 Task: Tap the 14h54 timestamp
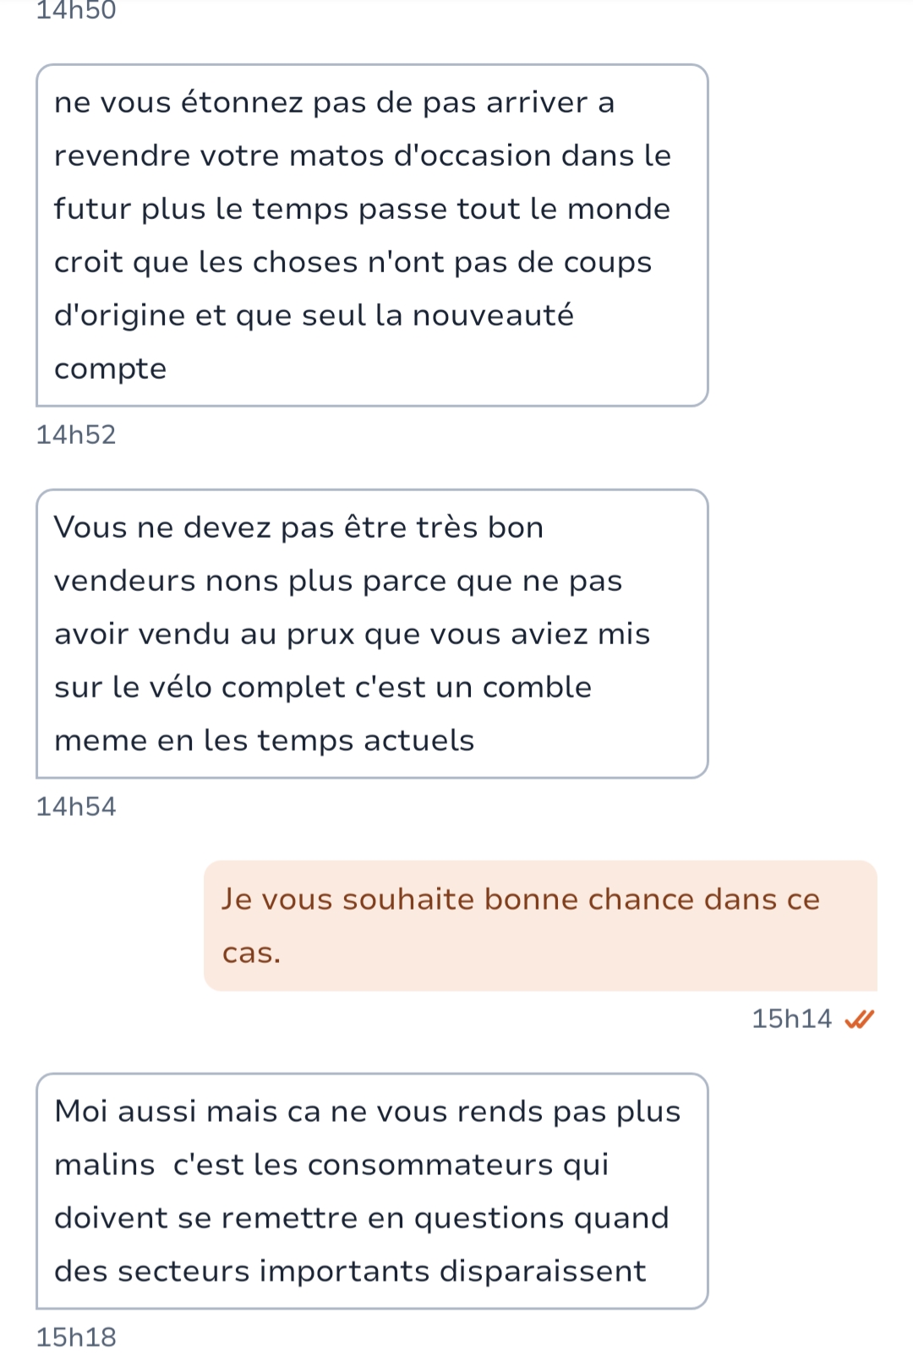(76, 806)
